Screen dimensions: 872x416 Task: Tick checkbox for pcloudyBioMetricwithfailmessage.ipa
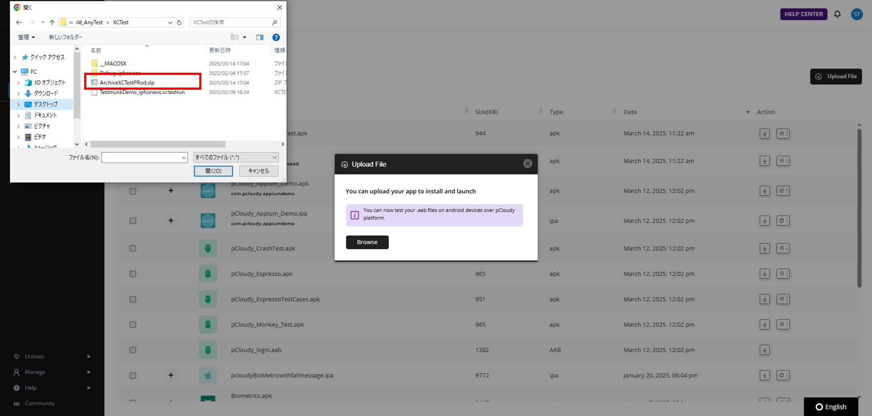pos(133,375)
